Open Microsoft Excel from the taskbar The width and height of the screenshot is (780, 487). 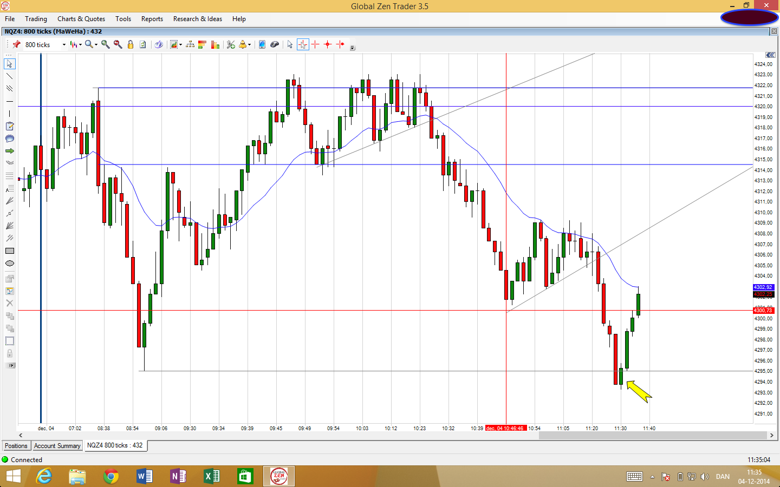212,476
